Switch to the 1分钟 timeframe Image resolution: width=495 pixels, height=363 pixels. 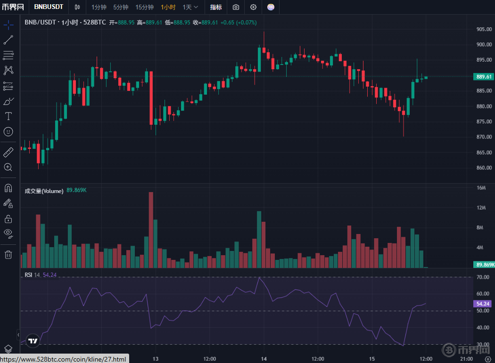99,7
